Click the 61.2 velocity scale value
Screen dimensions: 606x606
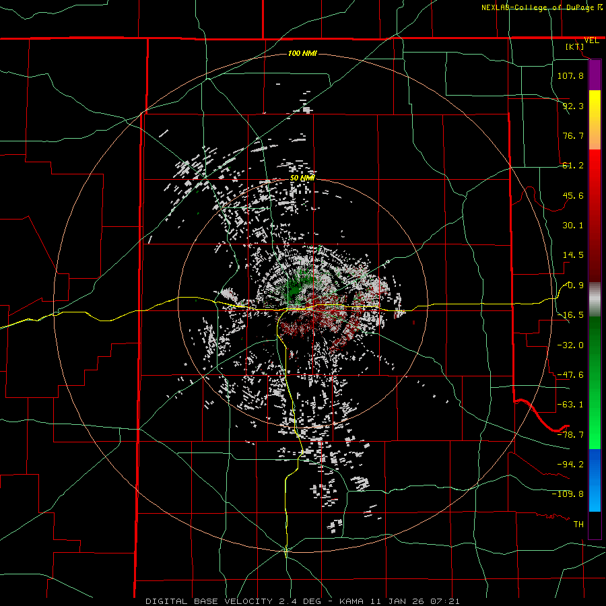pyautogui.click(x=573, y=166)
